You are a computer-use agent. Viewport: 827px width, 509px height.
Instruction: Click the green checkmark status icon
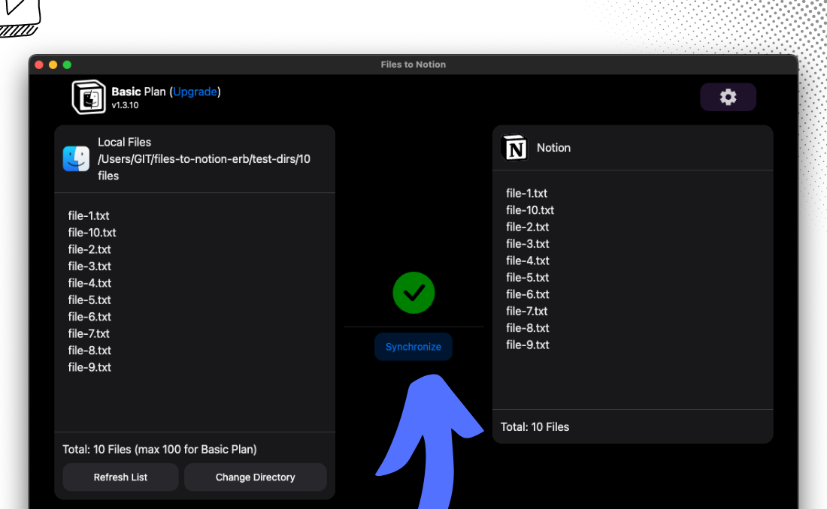[413, 293]
